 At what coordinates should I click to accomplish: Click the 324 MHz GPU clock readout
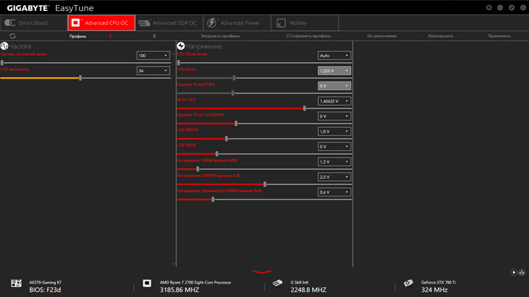tap(434, 290)
